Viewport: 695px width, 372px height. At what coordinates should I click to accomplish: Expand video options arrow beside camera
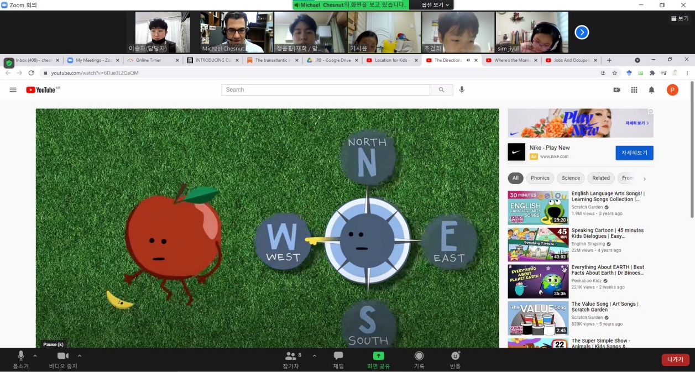pos(80,355)
